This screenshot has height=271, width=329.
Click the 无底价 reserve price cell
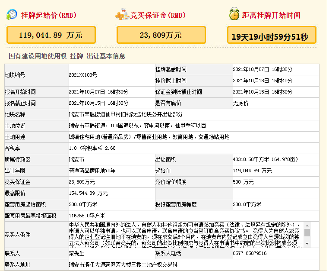tap(240, 103)
